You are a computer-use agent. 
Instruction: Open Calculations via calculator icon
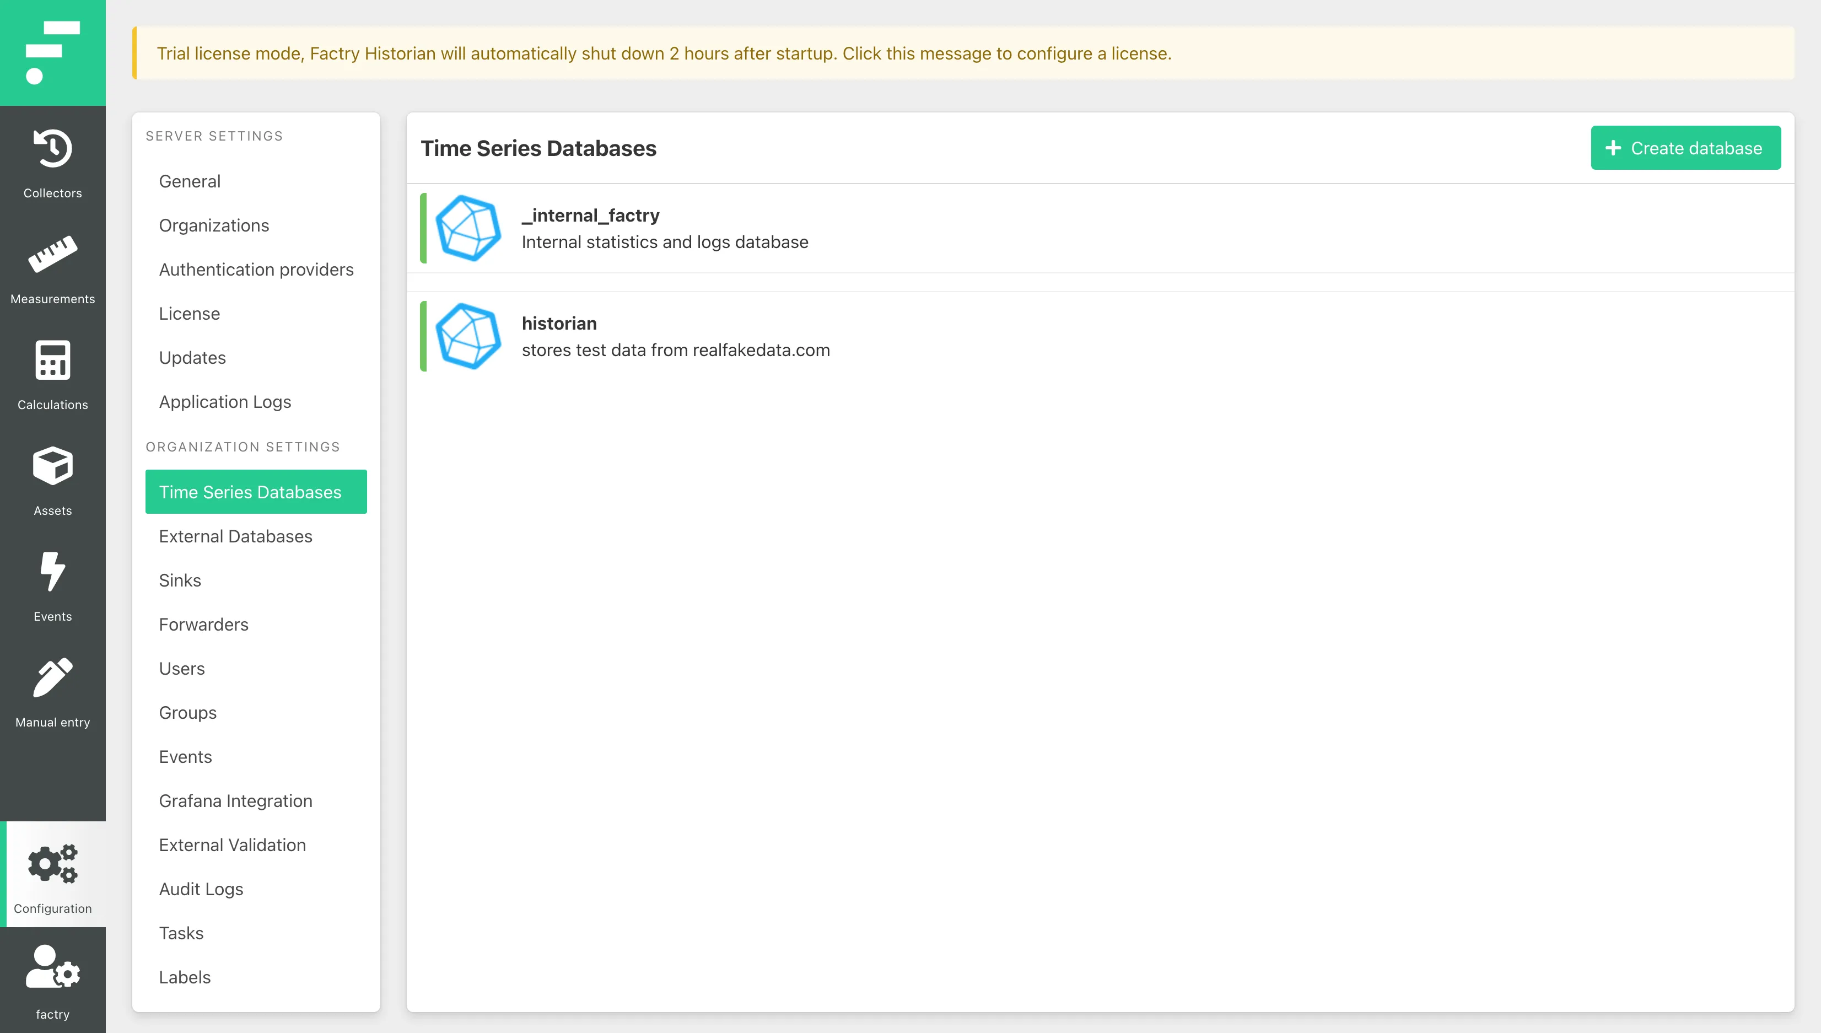52,361
